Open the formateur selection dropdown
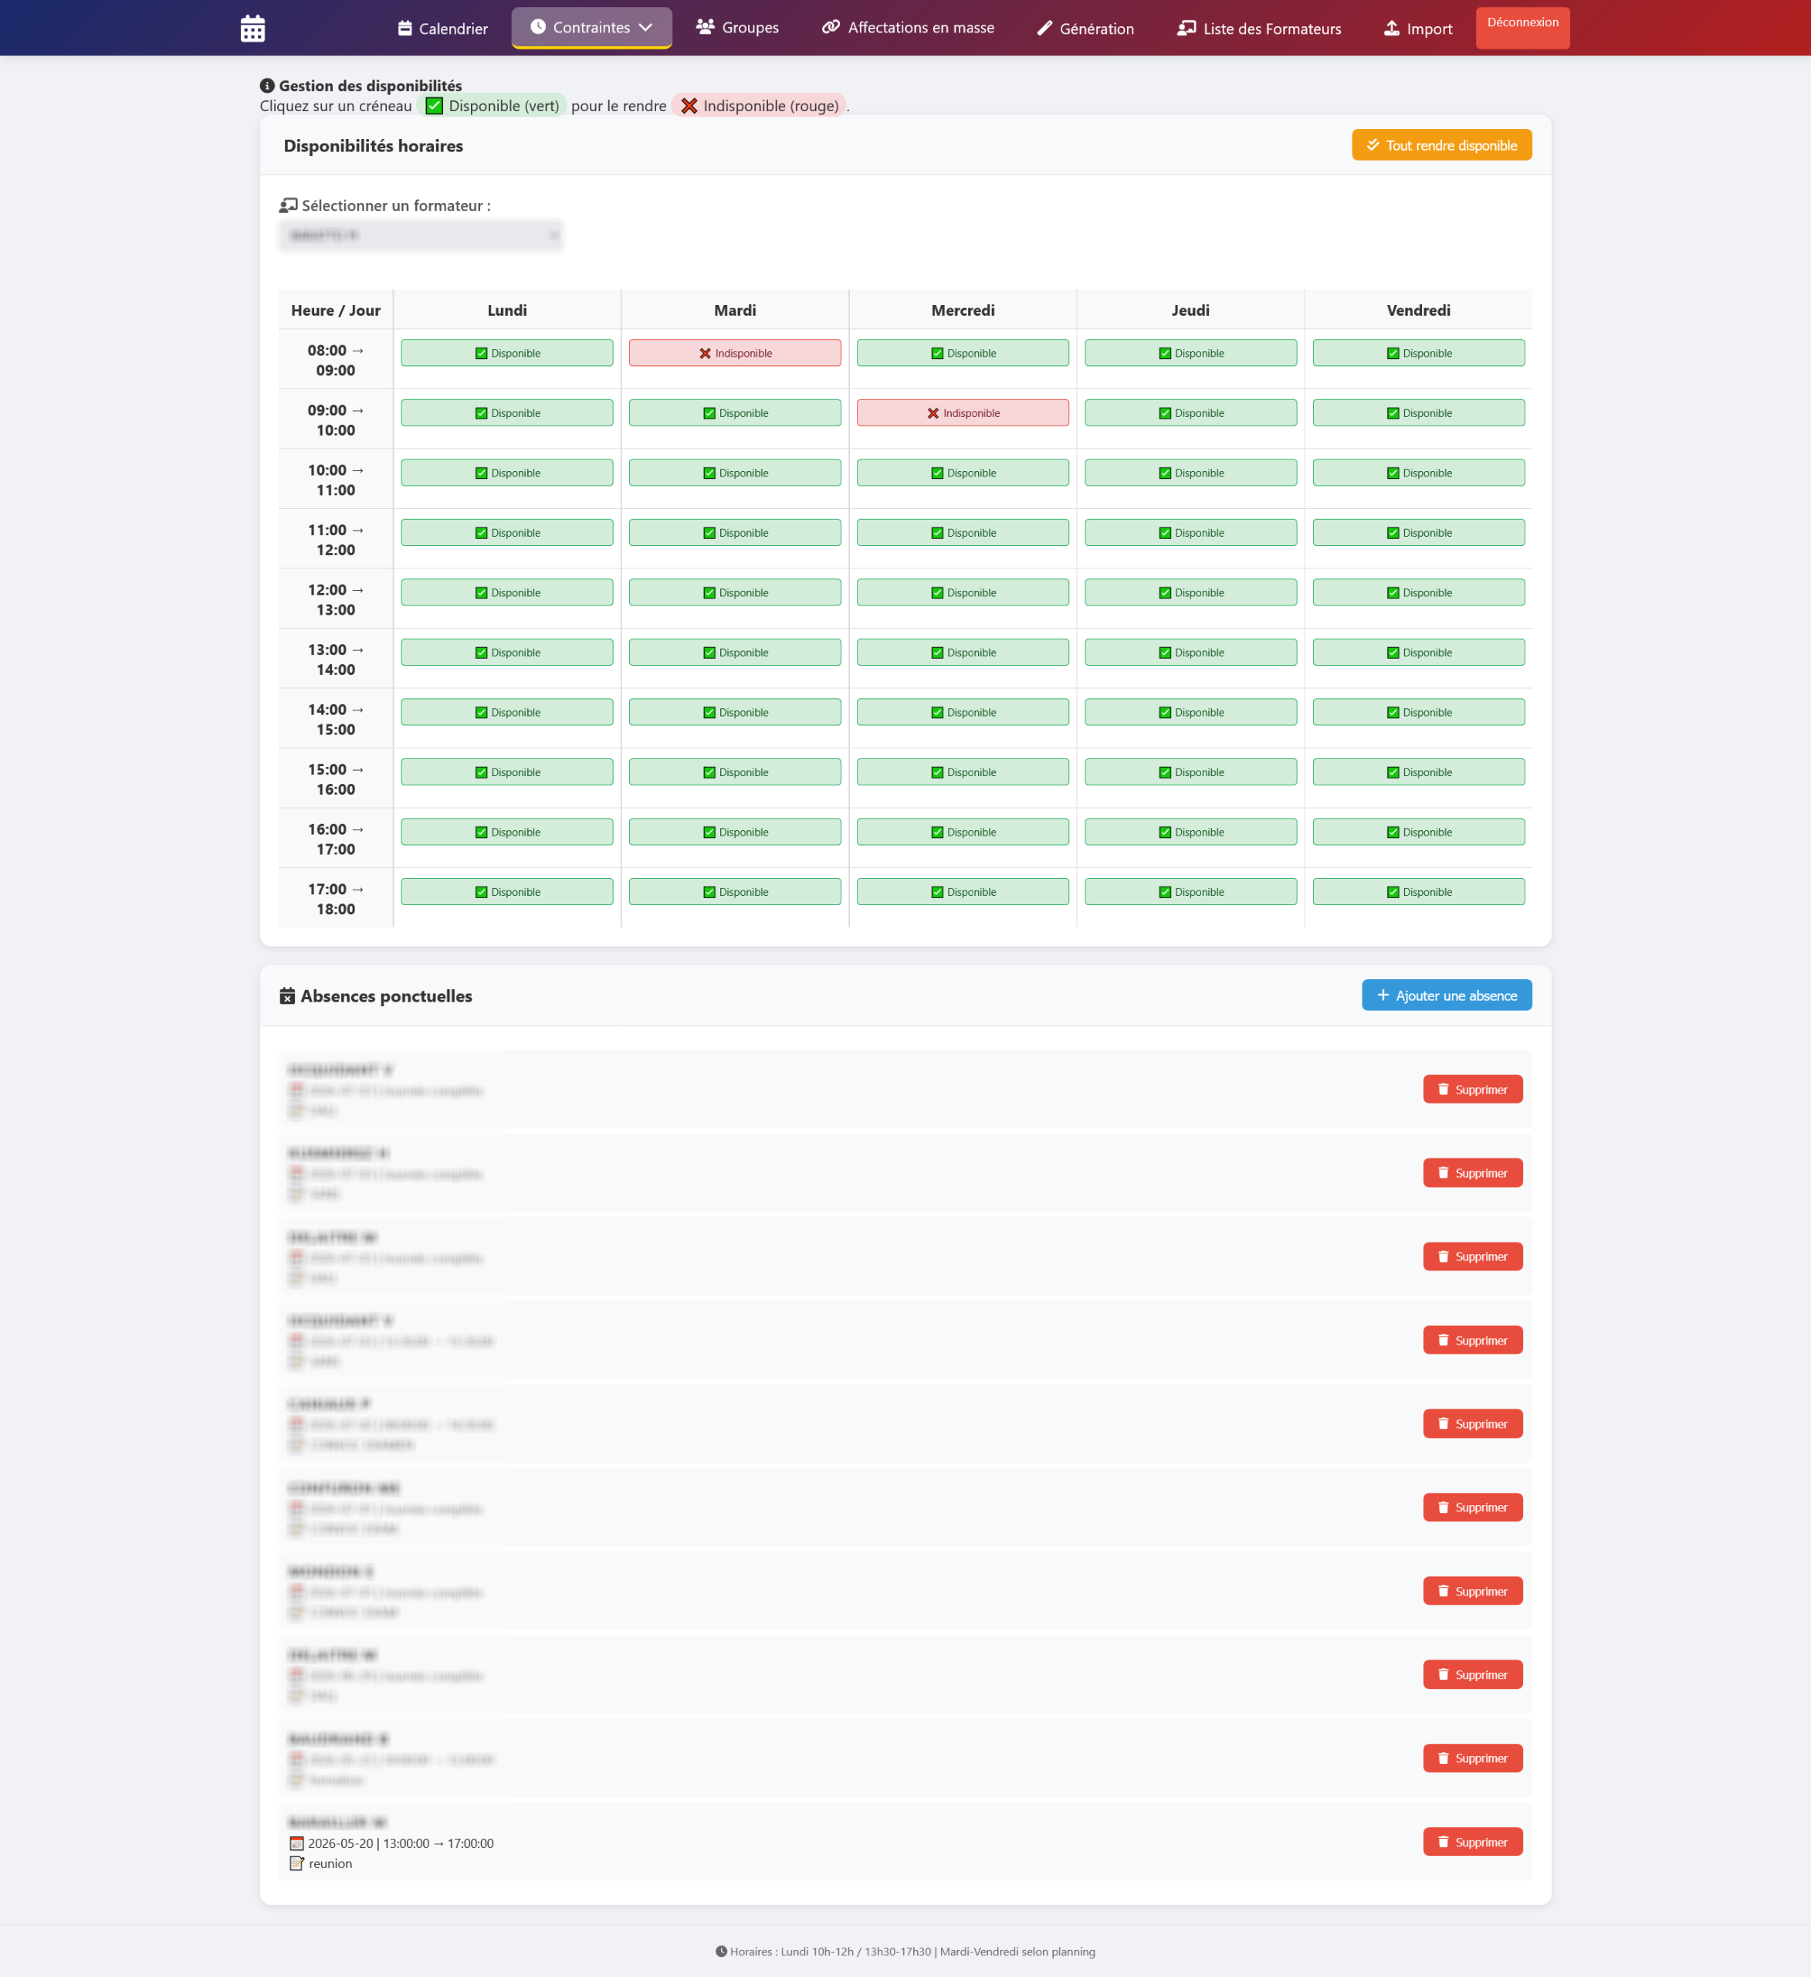Image resolution: width=1811 pixels, height=1977 pixels. [421, 236]
